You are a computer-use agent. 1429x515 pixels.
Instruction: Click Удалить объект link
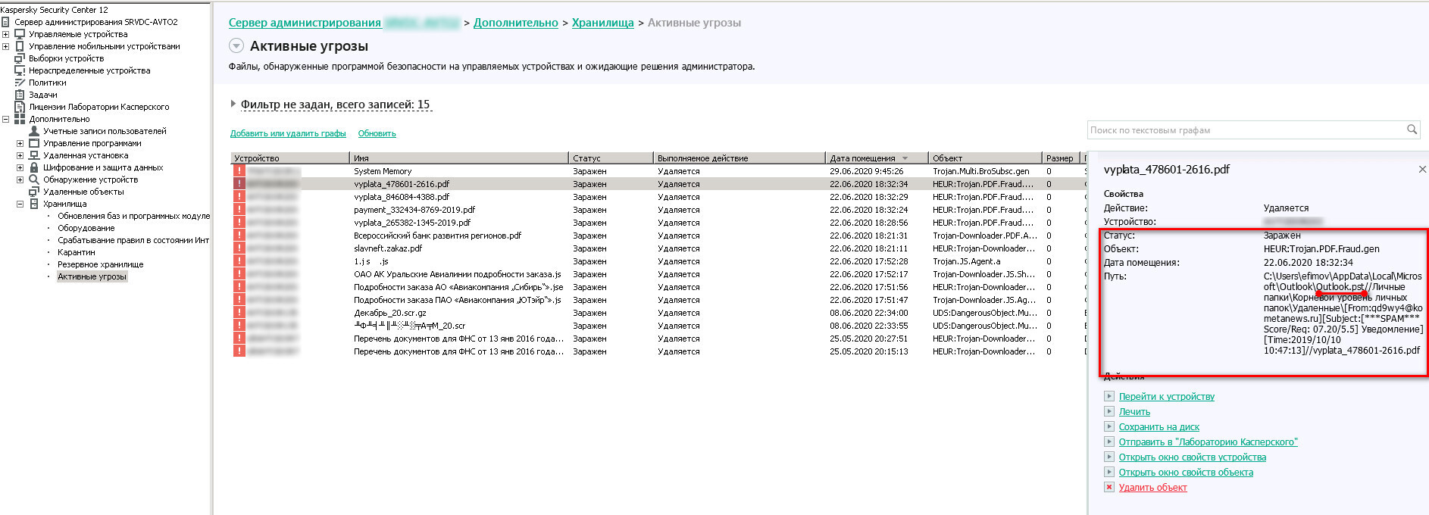tap(1152, 487)
